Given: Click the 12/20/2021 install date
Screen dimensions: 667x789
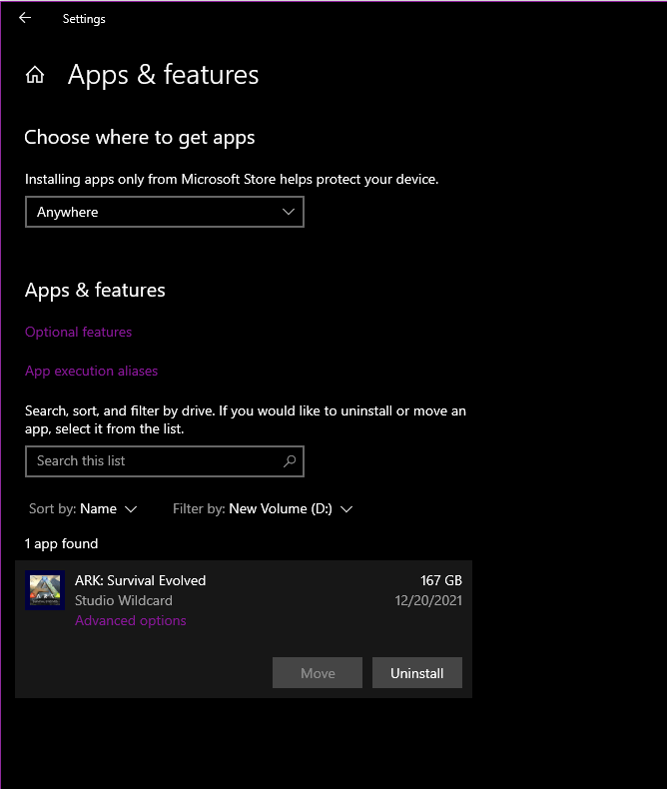Looking at the screenshot, I should 428,600.
